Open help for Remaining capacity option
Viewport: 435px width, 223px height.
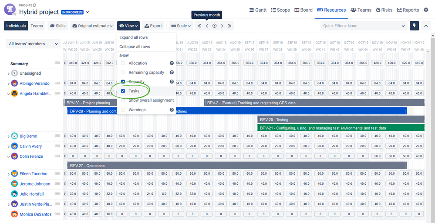pyautogui.click(x=172, y=72)
